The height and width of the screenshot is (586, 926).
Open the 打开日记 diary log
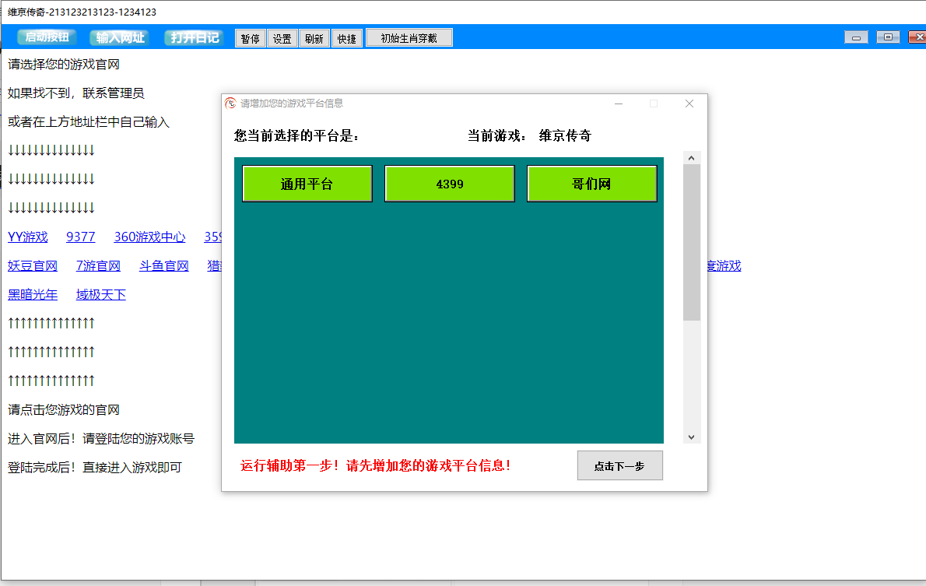coord(194,37)
